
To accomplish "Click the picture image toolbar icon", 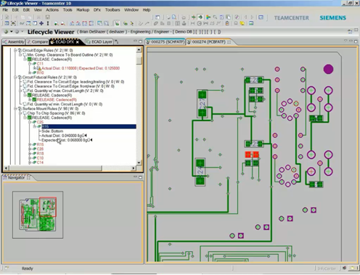I will pos(251,23).
